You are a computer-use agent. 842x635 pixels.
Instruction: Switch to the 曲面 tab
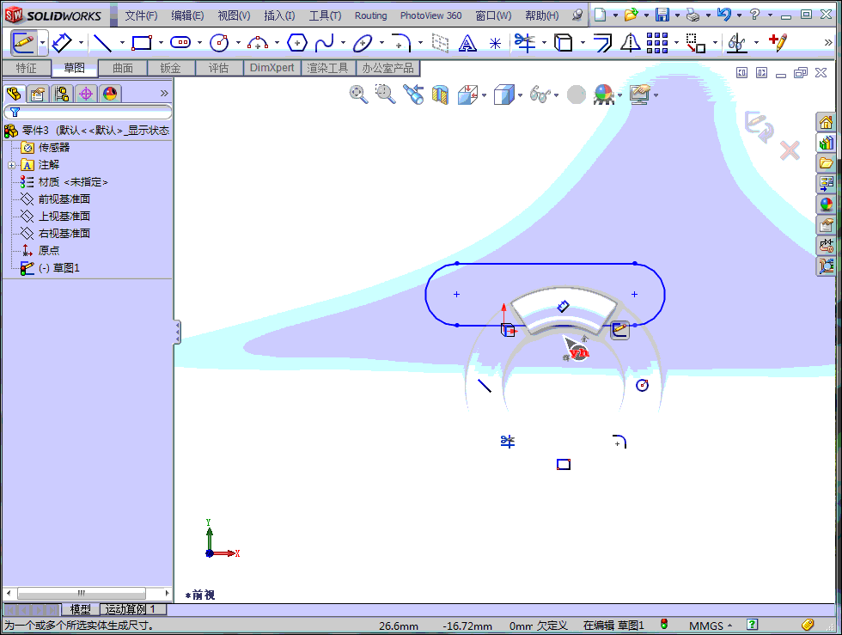pyautogui.click(x=123, y=68)
